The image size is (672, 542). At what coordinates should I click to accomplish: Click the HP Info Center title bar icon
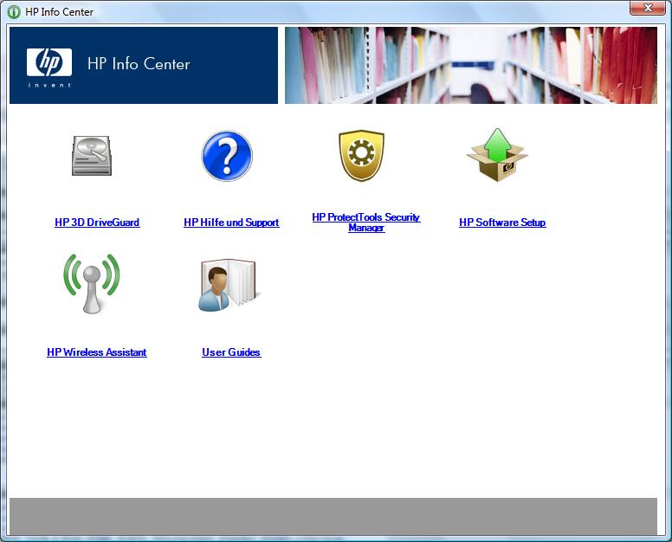[x=14, y=11]
